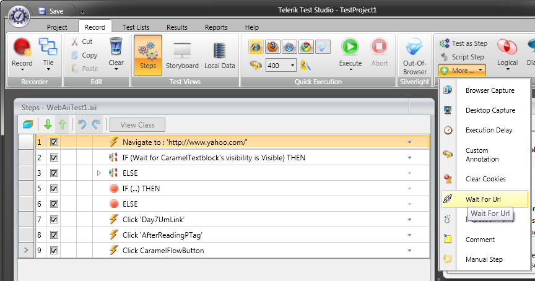Click the debugger icon next to delay box
Image resolution: width=535 pixels, height=281 pixels.
[x=305, y=65]
